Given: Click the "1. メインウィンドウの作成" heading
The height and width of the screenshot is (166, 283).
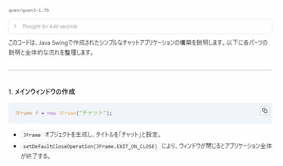Looking at the screenshot, I should pyautogui.click(x=42, y=92).
